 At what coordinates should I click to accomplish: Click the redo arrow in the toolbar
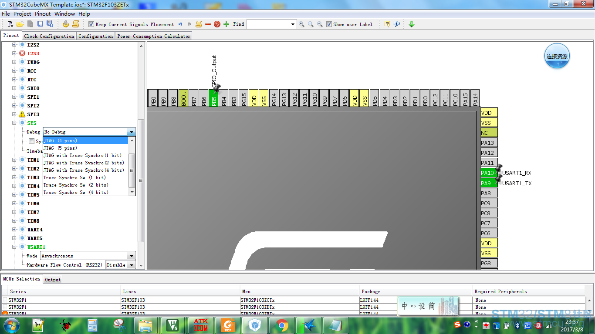tap(189, 24)
